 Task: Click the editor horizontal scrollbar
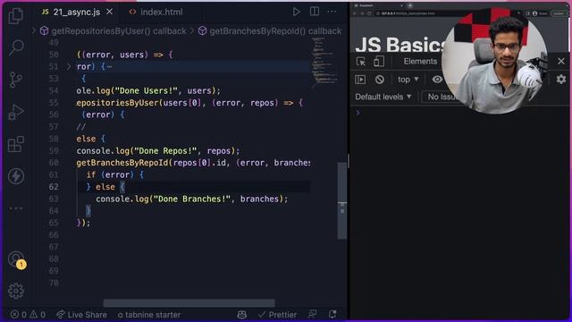click(189, 303)
